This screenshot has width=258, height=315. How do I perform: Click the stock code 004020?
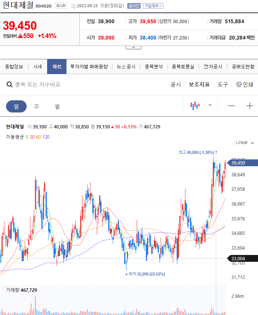click(43, 6)
